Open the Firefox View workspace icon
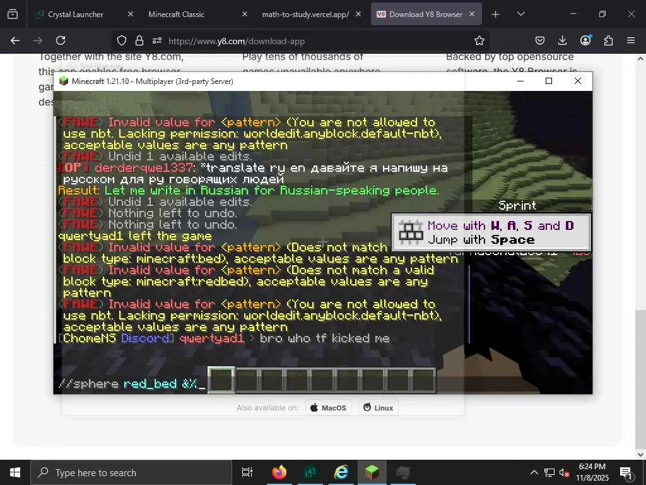Viewport: 646px width, 485px height. click(x=13, y=14)
